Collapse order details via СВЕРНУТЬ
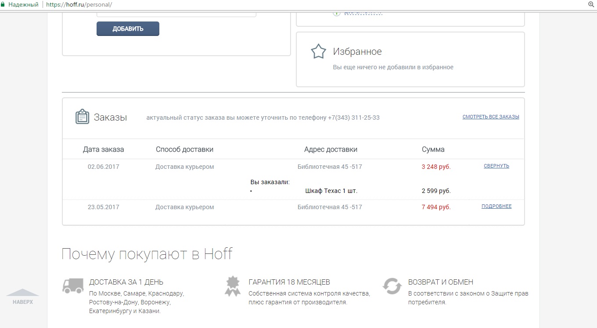This screenshot has height=328, width=597. (496, 166)
